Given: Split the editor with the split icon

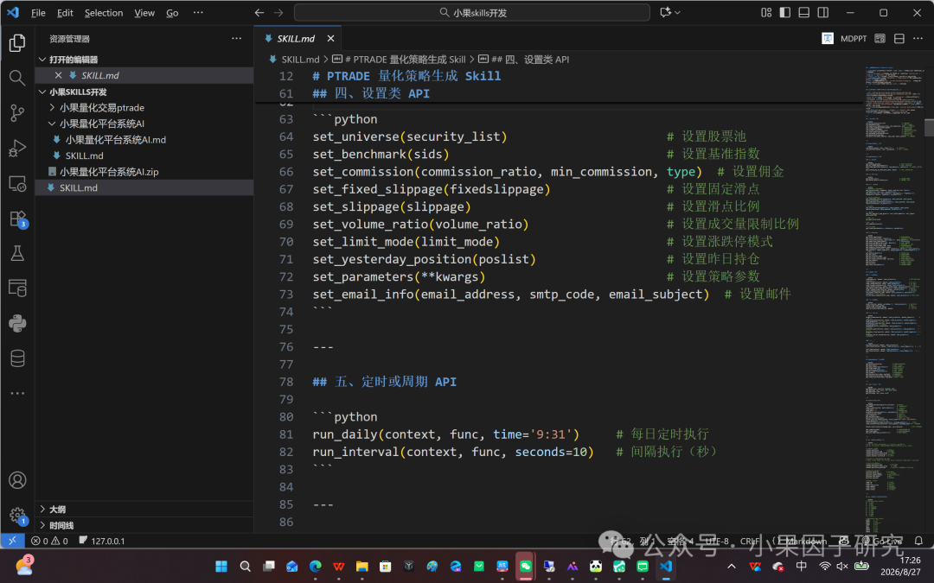Looking at the screenshot, I should point(899,38).
